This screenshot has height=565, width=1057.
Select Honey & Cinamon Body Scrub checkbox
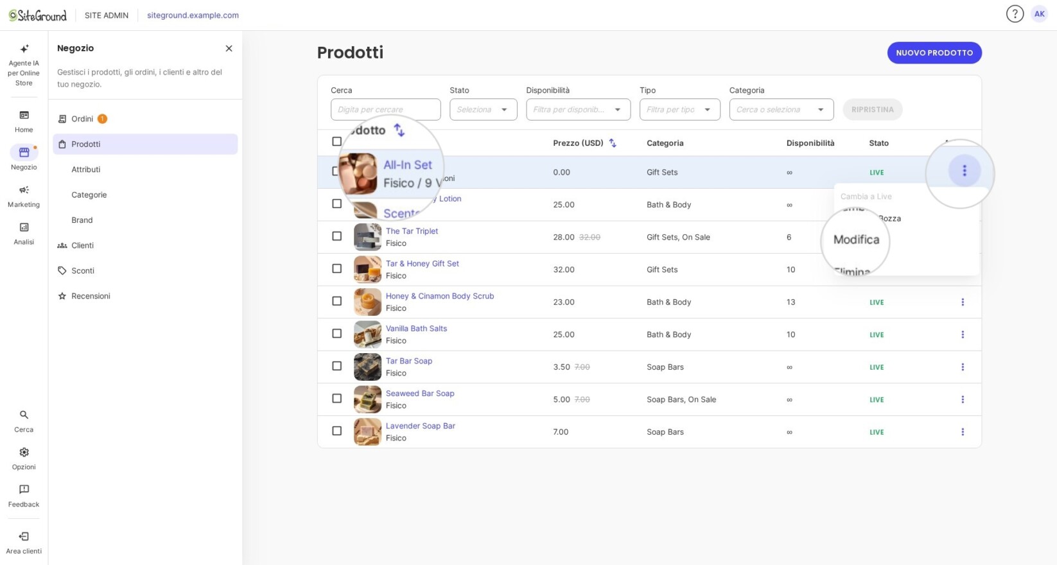click(336, 301)
